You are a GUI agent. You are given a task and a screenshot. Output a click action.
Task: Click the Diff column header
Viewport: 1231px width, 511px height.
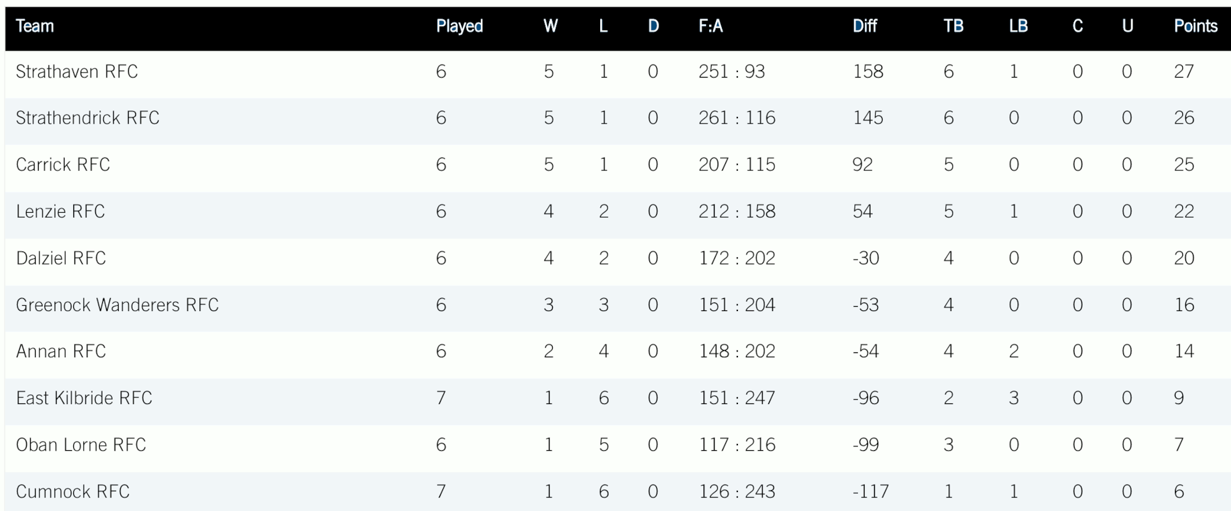864,26
